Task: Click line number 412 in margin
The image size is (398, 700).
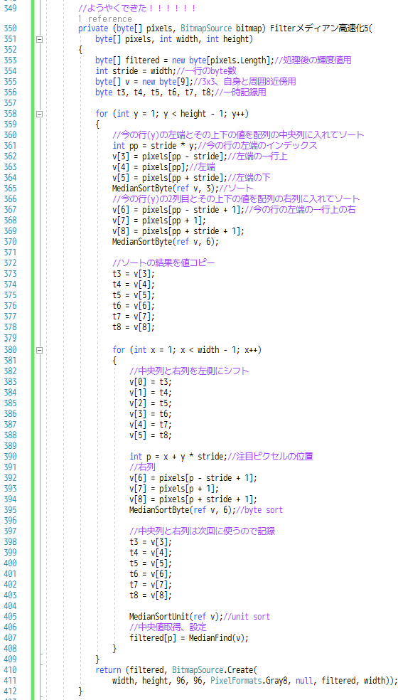Action: coord(9,691)
